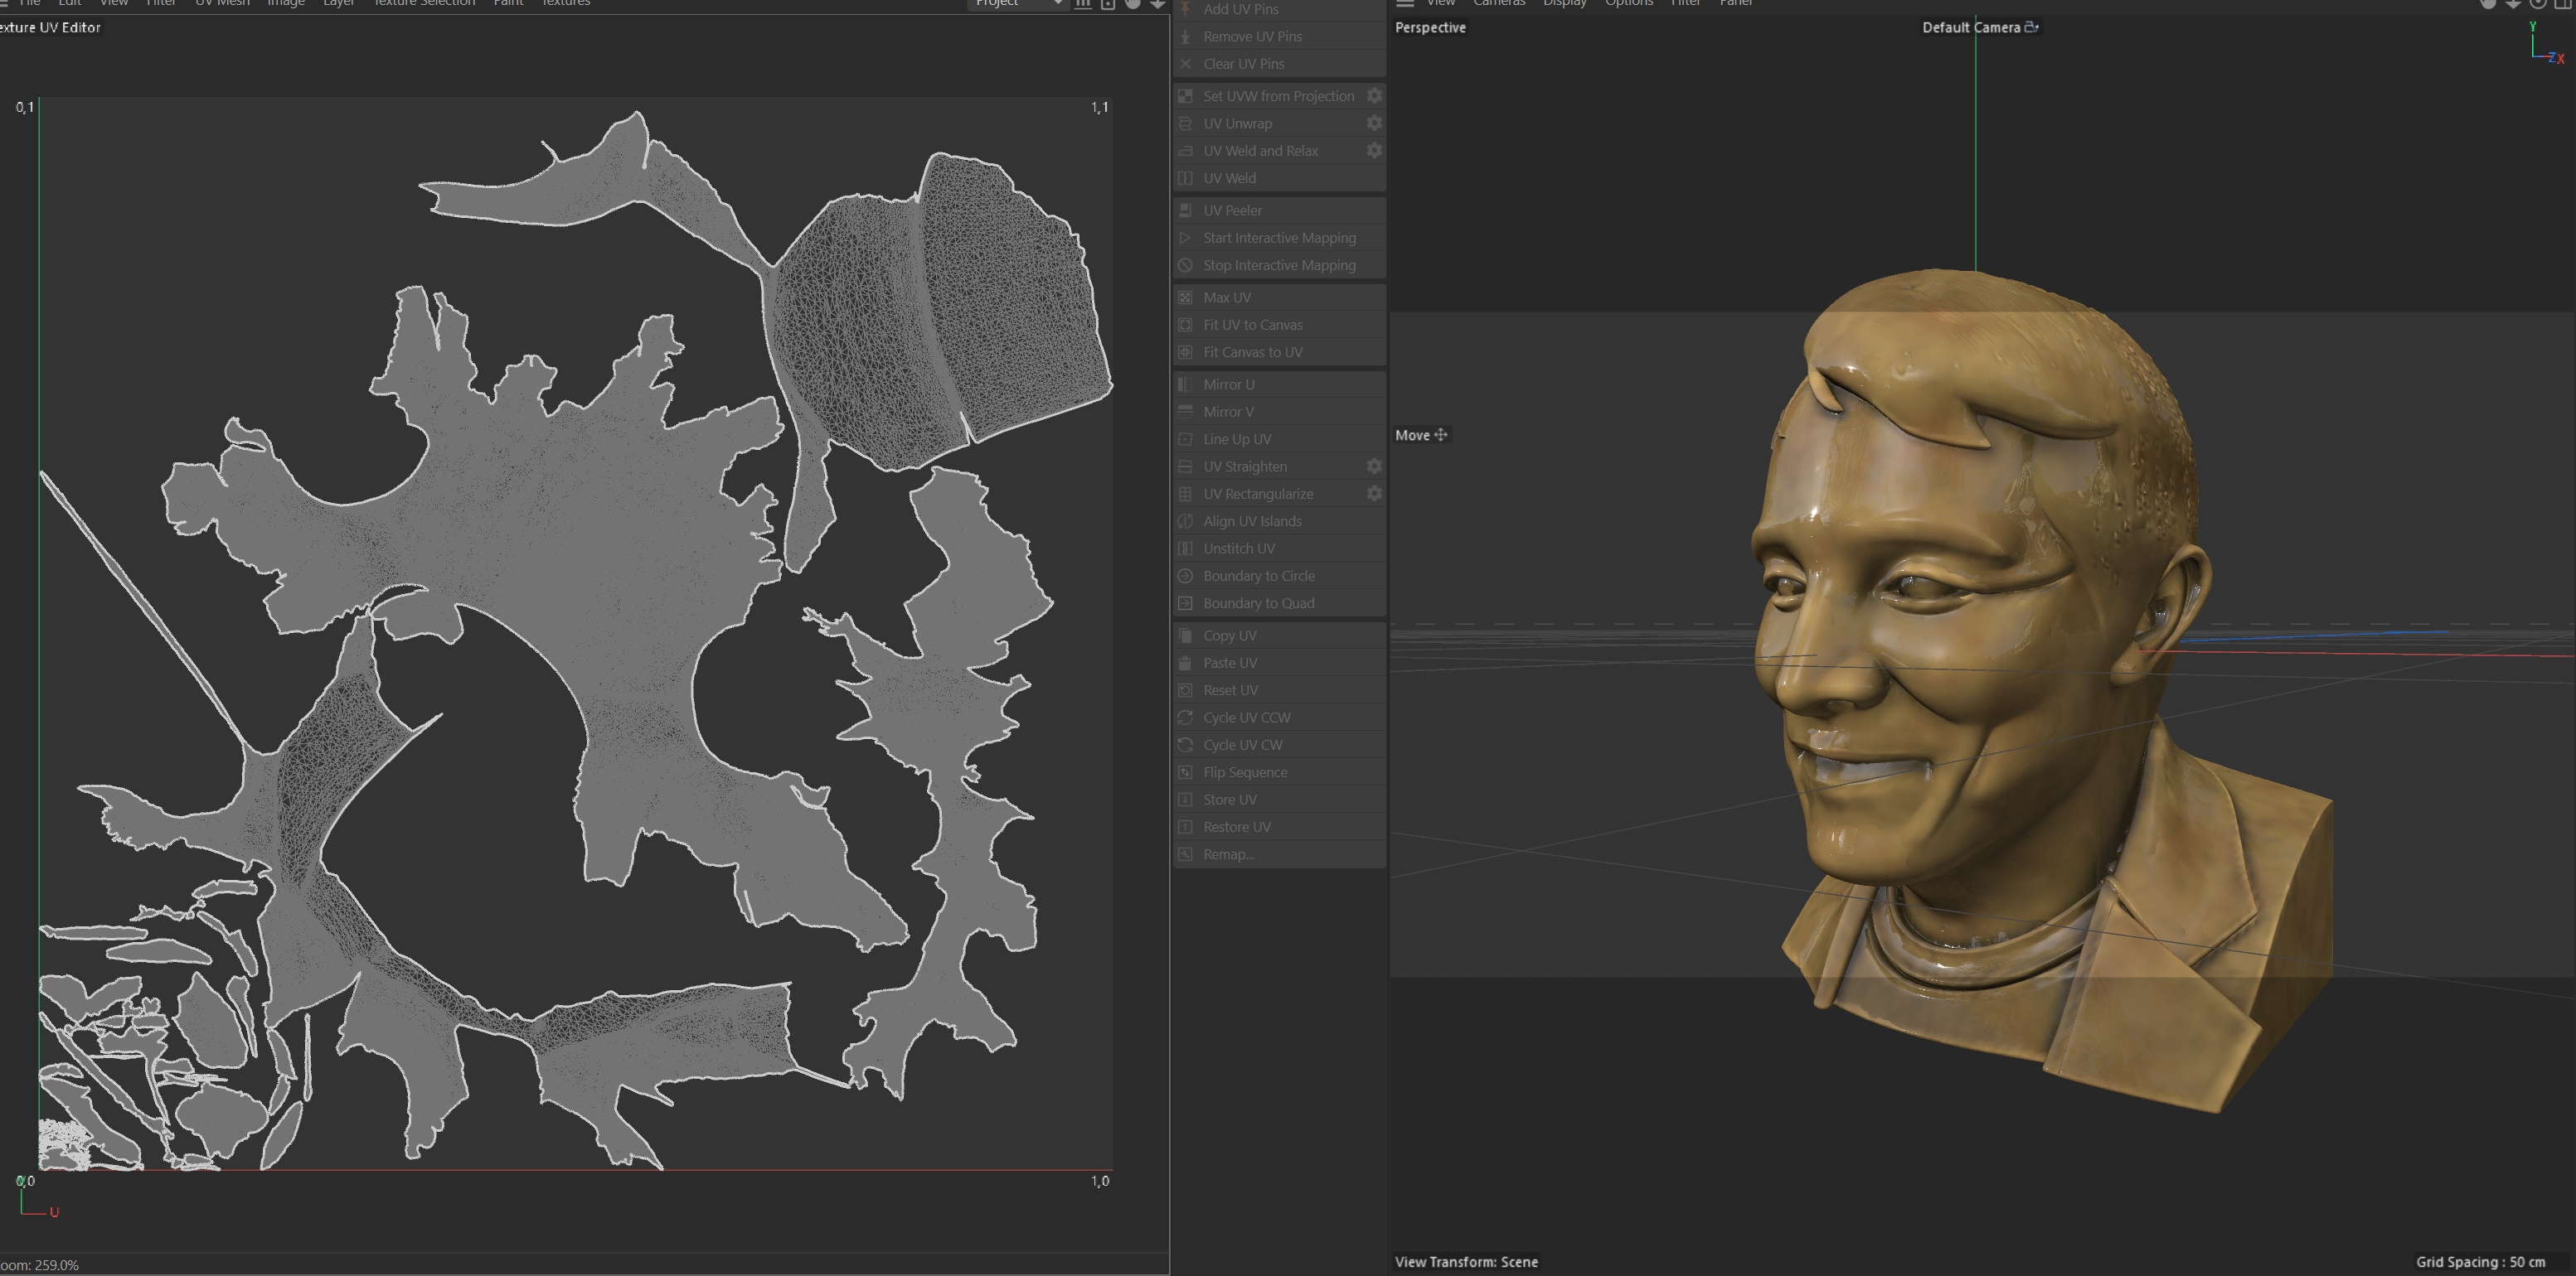Click the Boundary to Circle icon
2576x1276 pixels.
[x=1185, y=577]
